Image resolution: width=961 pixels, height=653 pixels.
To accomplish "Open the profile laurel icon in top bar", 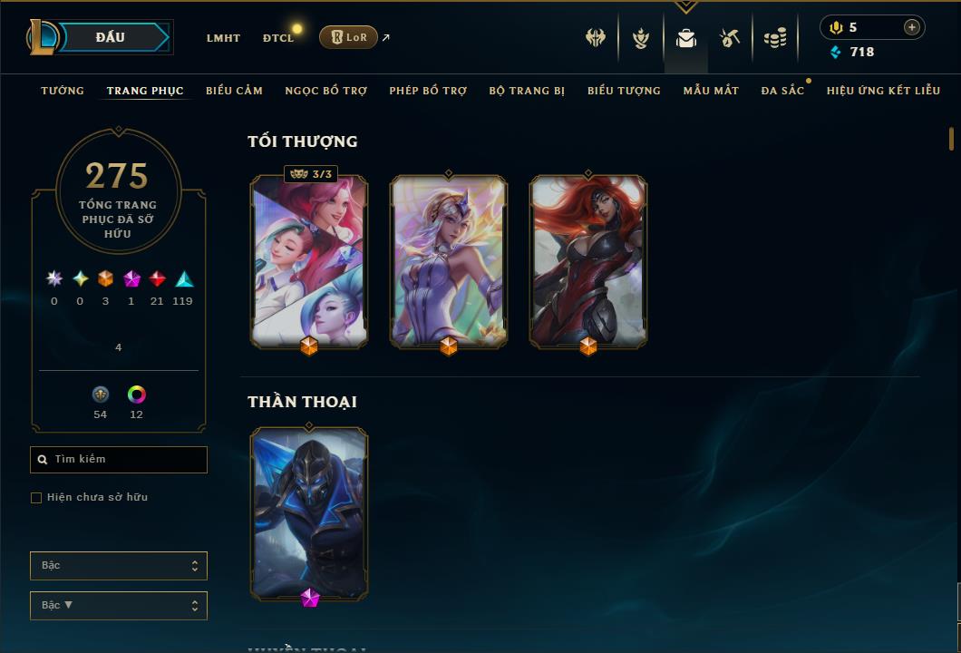I will pos(640,38).
